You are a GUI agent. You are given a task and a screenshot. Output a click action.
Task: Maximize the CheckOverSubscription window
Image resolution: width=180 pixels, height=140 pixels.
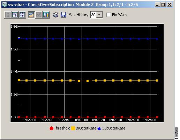(x=163, y=5)
